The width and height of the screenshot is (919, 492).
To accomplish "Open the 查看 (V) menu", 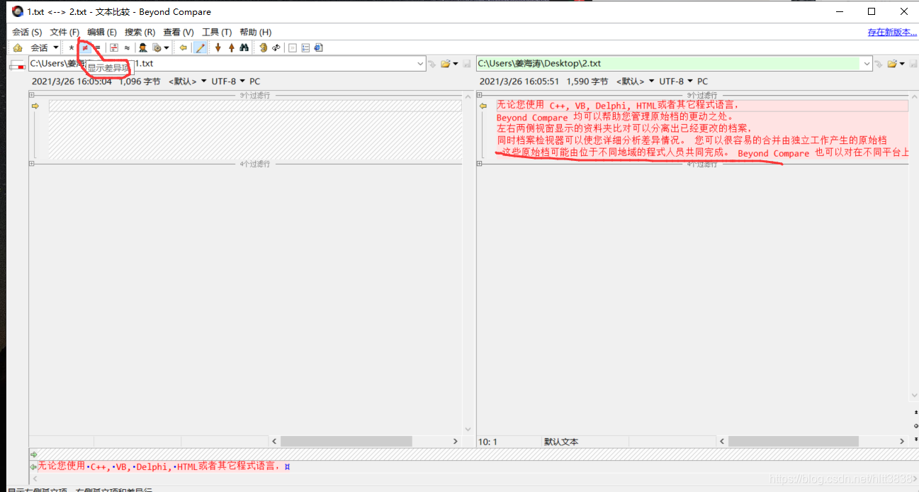I will click(178, 32).
